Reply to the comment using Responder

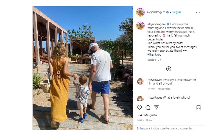(x=164, y=89)
